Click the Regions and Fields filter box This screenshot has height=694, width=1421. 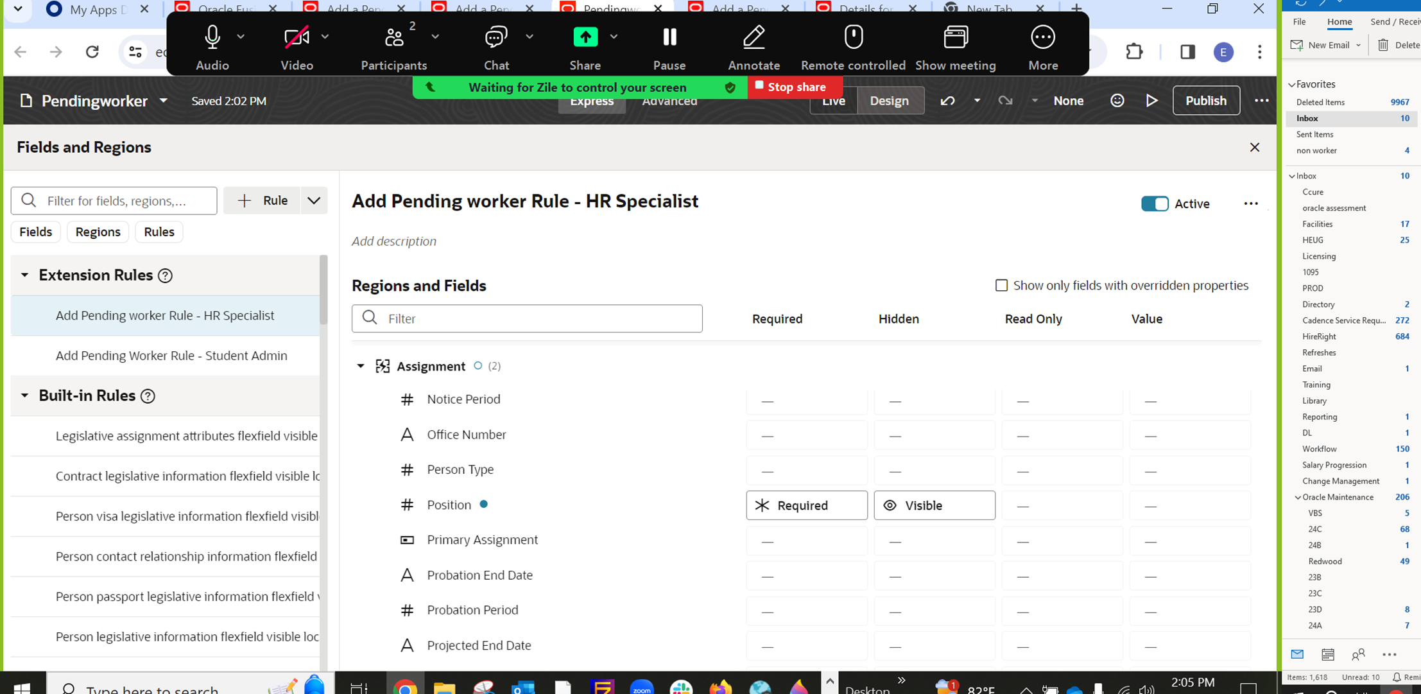[x=527, y=318]
